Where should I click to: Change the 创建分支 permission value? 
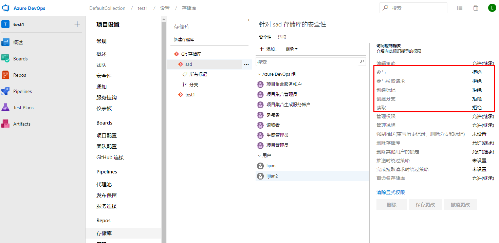point(477,99)
